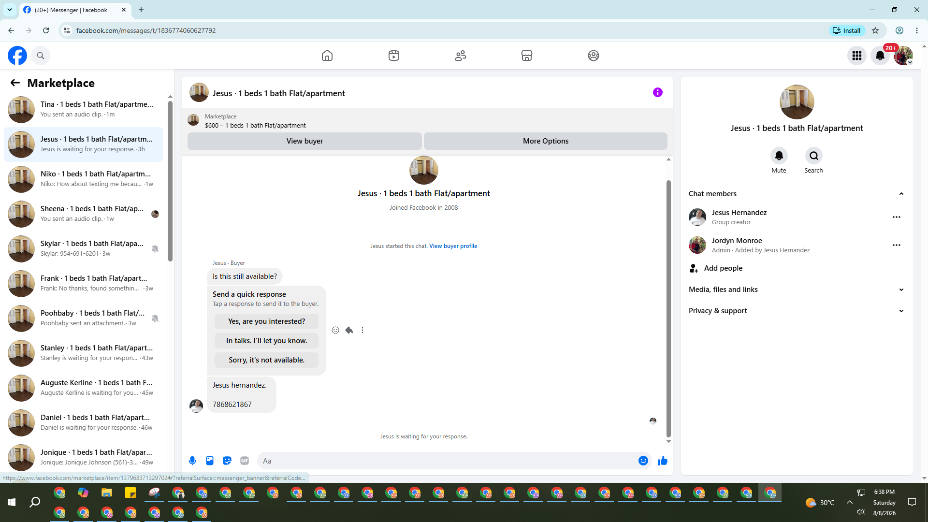Screen dimensions: 928x522
Task: Send quick reply 'Yes, are you interested?'
Action: point(267,321)
